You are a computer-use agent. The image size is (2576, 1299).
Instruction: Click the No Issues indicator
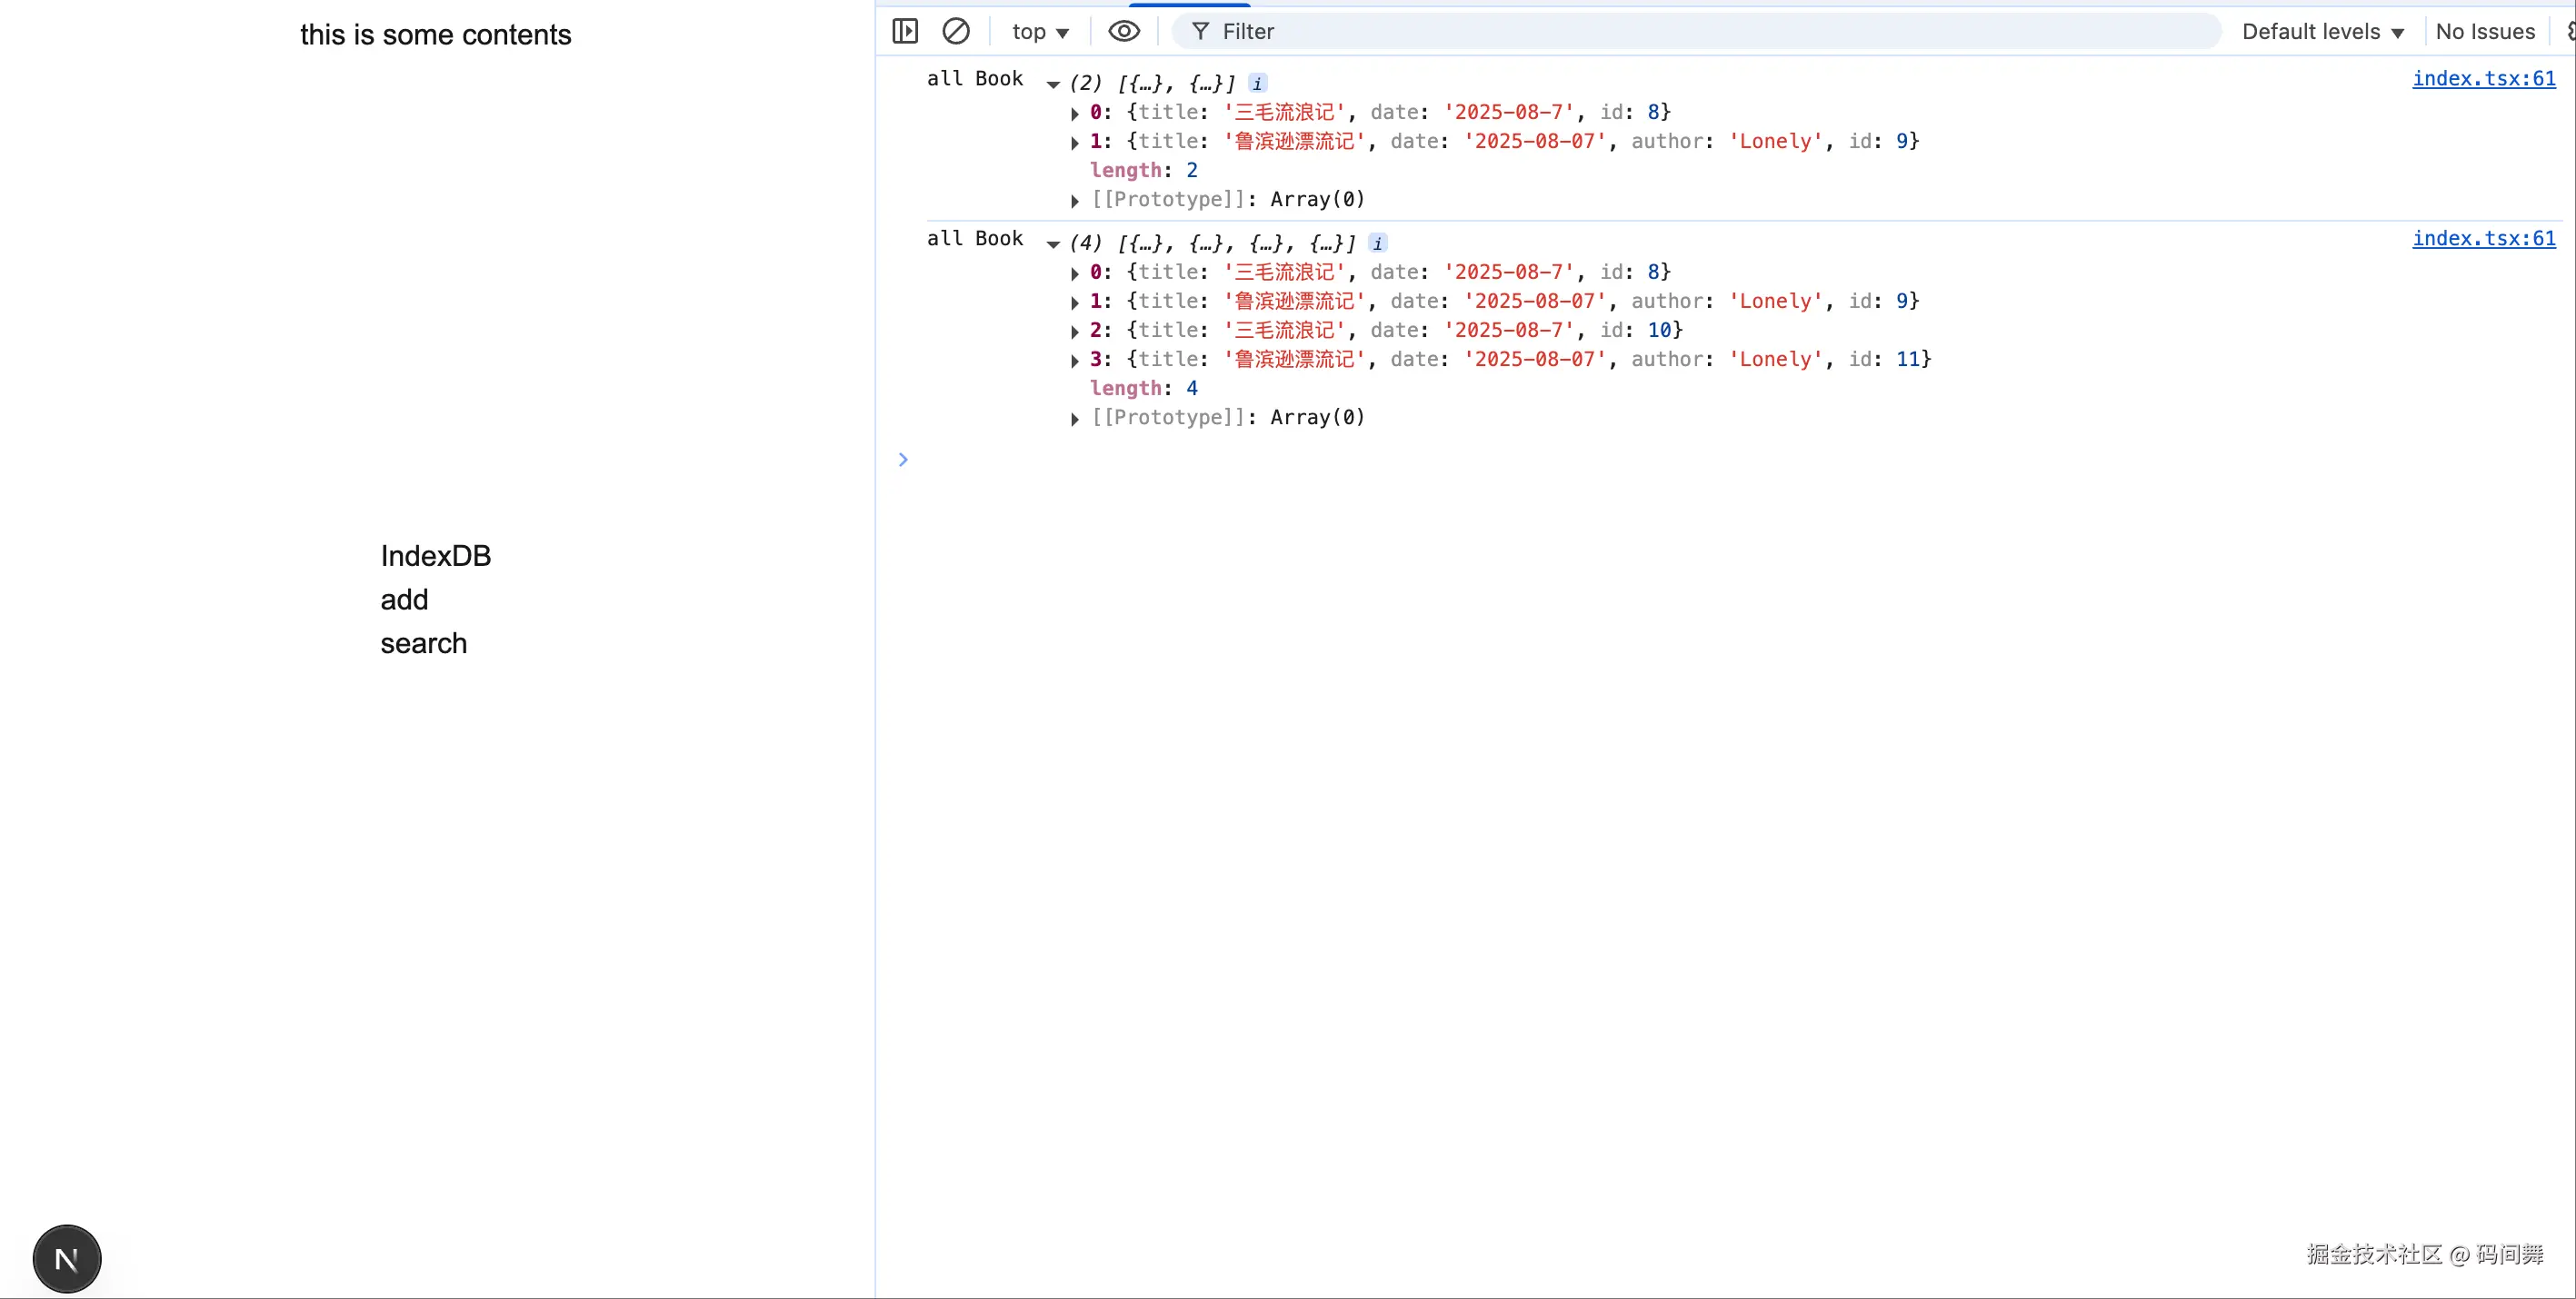point(2485,32)
